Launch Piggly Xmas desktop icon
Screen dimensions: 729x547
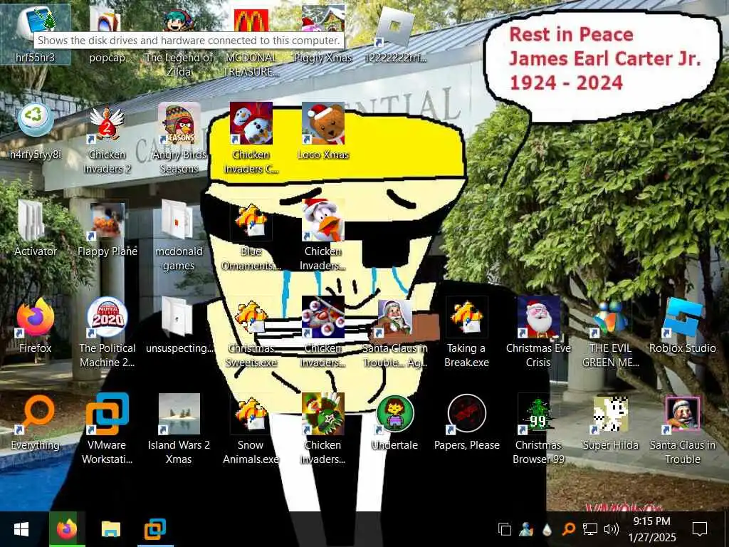point(323,33)
